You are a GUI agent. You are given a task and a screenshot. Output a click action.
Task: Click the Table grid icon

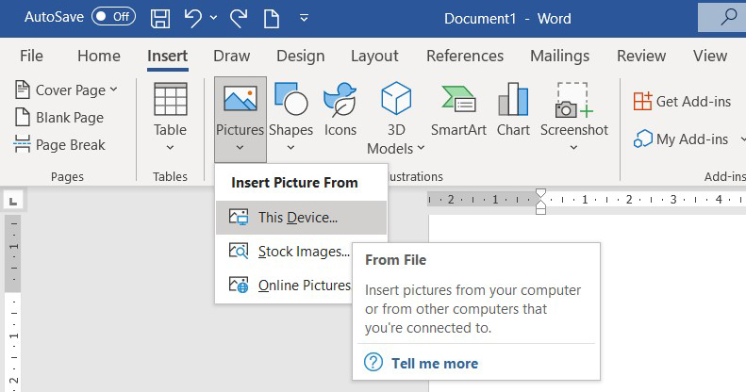(x=171, y=99)
